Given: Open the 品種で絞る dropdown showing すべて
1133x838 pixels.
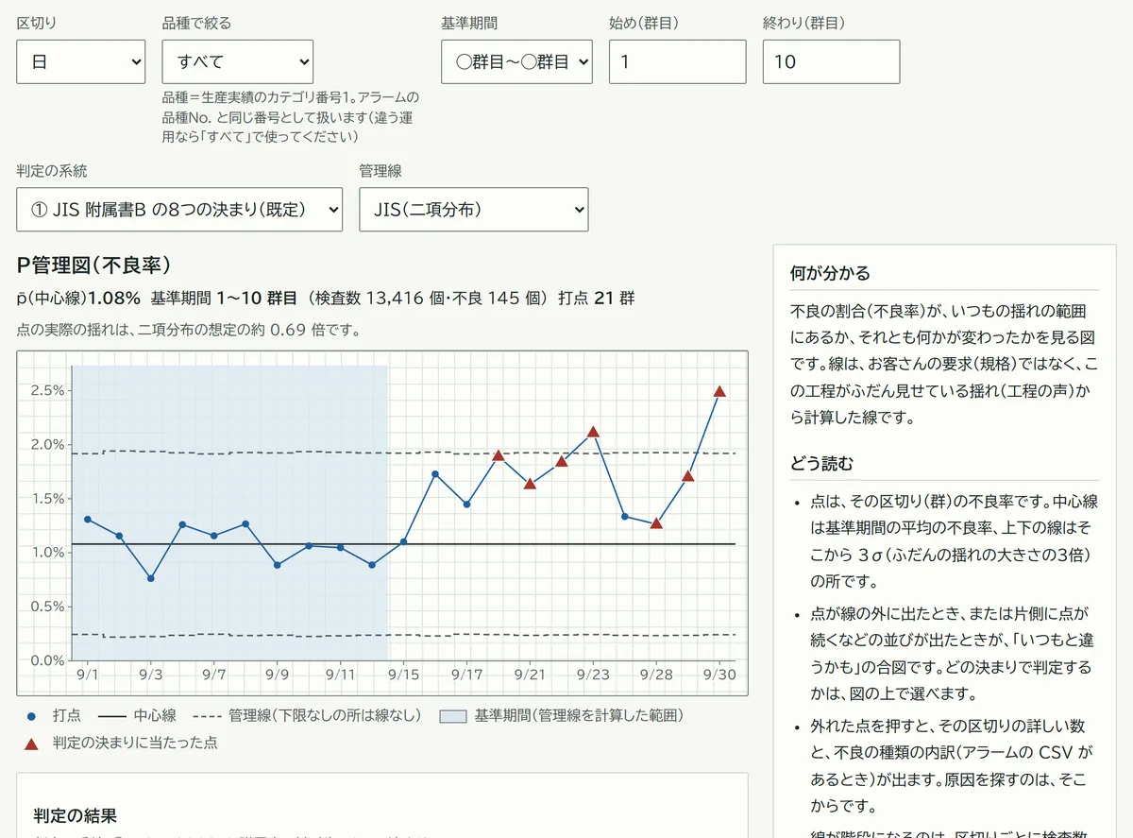Looking at the screenshot, I should point(237,61).
